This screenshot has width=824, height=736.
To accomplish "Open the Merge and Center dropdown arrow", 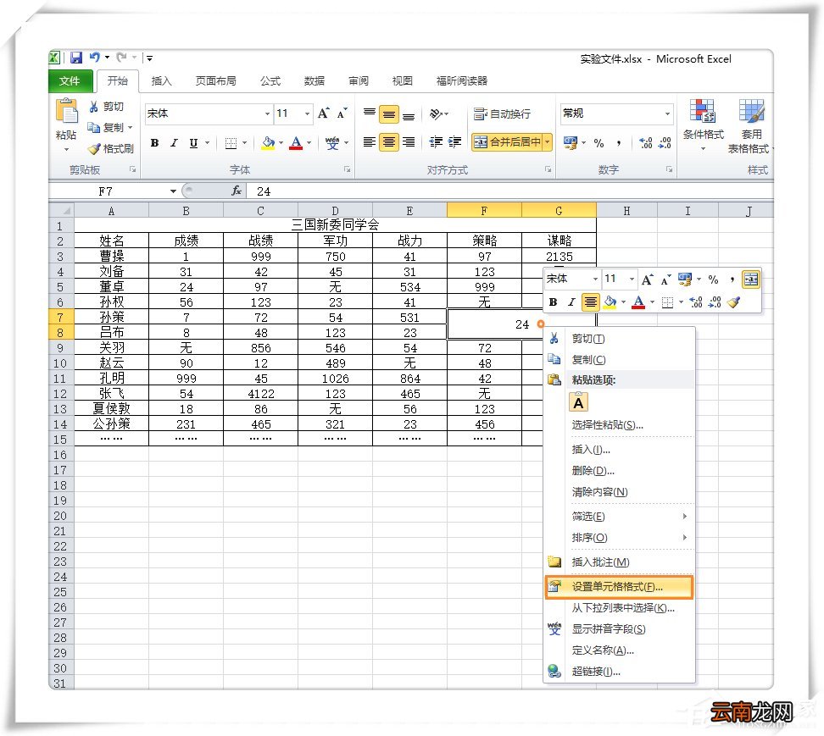I will [x=548, y=141].
